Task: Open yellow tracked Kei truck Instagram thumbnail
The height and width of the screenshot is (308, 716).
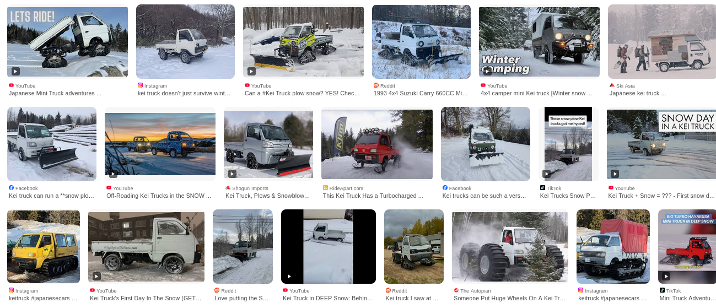Action: pos(44,247)
